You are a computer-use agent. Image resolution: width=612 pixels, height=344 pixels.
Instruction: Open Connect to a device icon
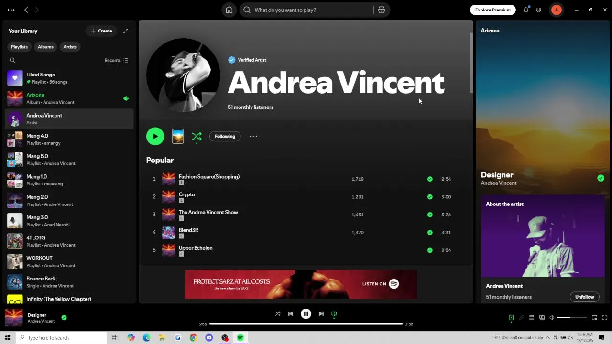[542, 318]
